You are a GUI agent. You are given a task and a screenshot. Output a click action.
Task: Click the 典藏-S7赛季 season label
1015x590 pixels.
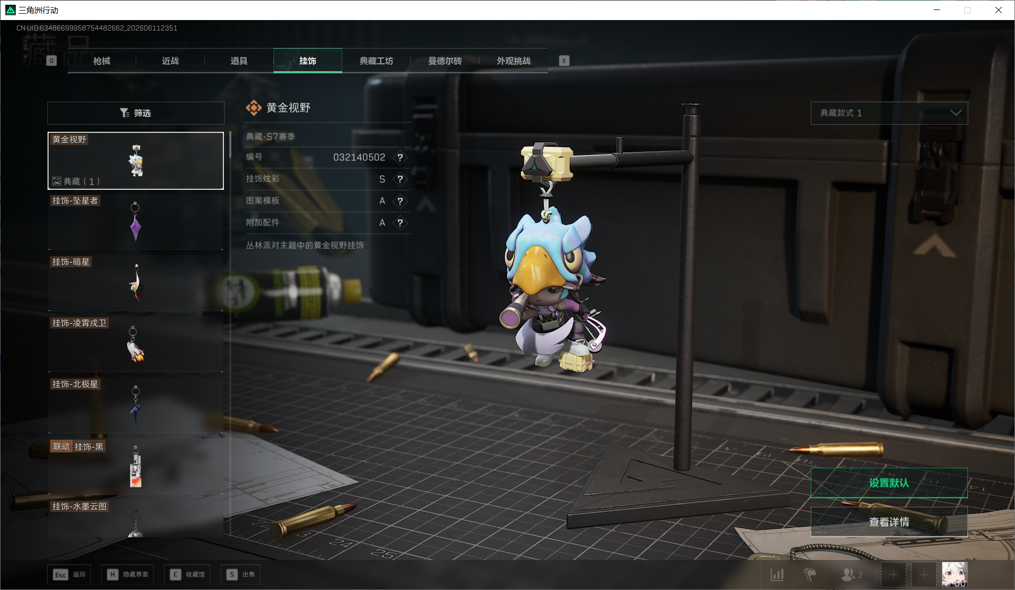(270, 137)
